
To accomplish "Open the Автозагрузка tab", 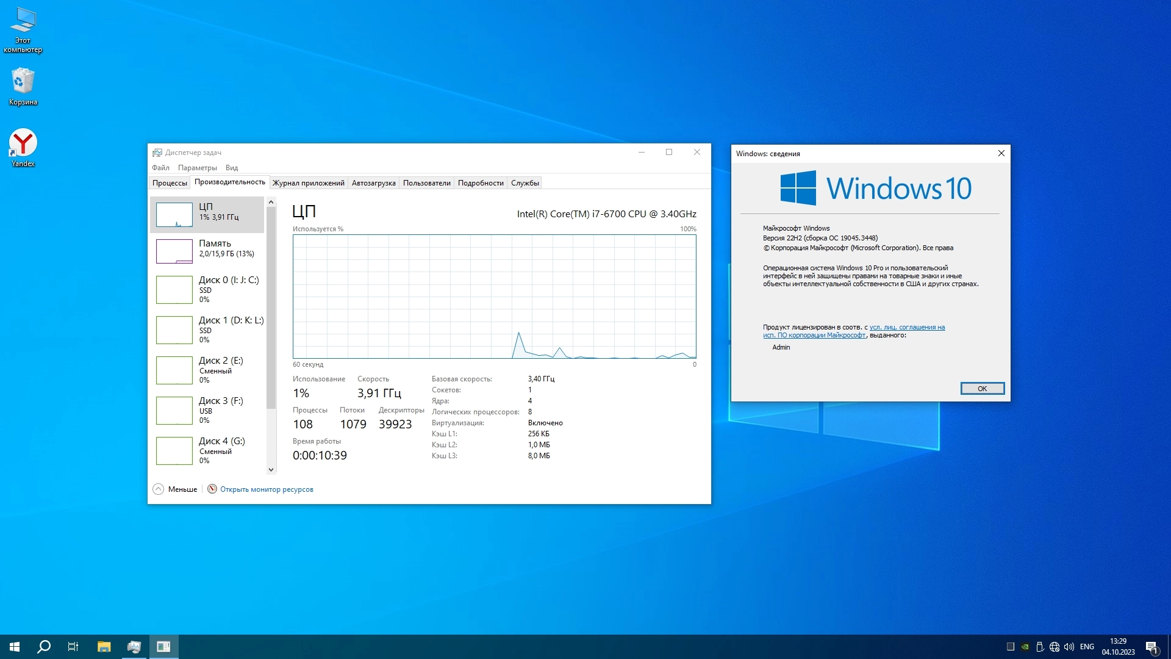I will [x=373, y=183].
